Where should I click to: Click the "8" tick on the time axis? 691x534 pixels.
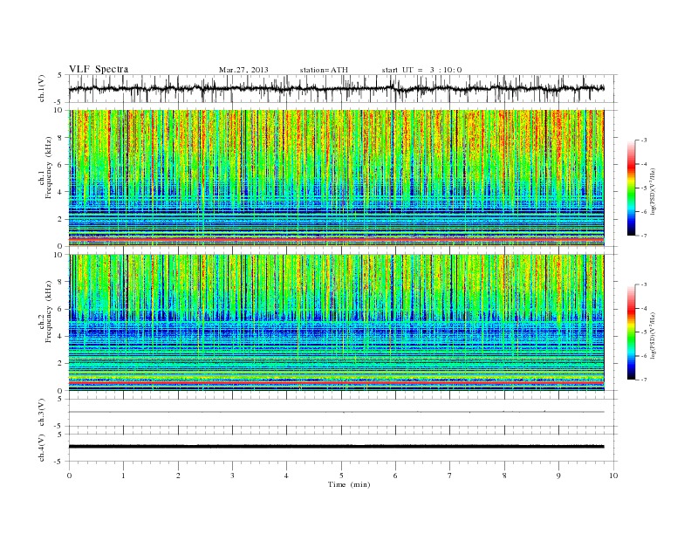(504, 476)
